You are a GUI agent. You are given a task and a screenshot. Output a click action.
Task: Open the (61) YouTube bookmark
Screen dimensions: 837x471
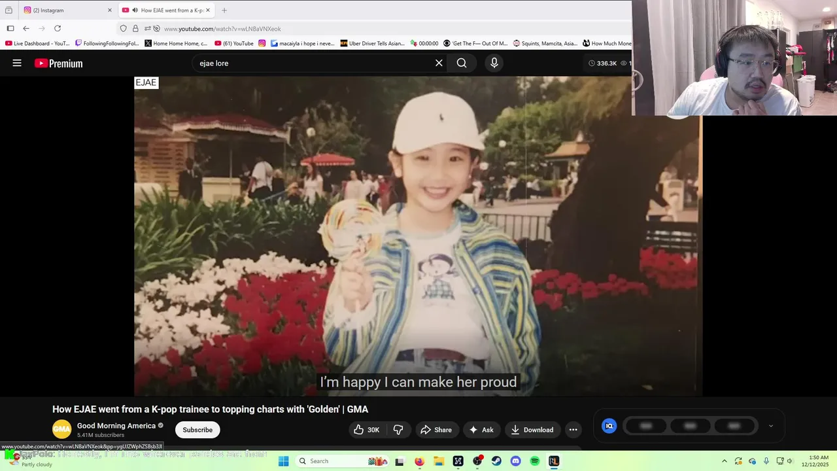234,43
